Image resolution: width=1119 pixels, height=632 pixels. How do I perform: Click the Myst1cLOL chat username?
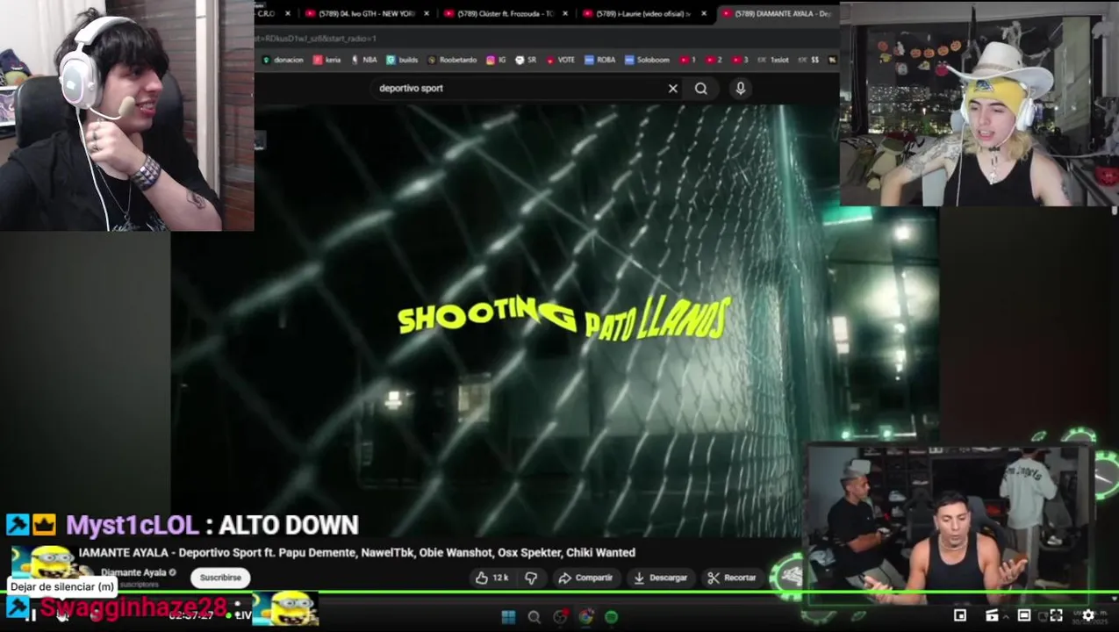133,525
